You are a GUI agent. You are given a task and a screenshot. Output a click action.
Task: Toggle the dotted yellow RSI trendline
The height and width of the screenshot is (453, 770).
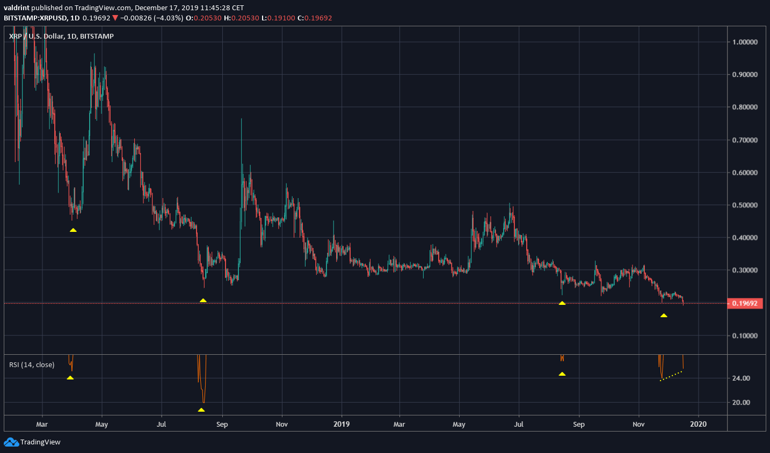pos(671,377)
